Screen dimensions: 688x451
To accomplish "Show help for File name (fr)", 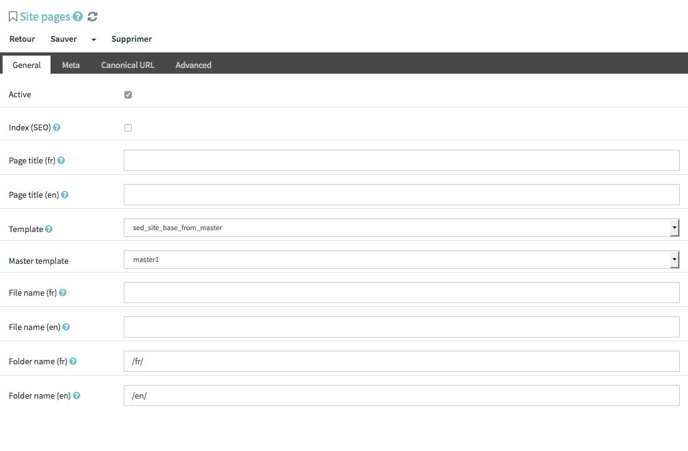I will [62, 293].
